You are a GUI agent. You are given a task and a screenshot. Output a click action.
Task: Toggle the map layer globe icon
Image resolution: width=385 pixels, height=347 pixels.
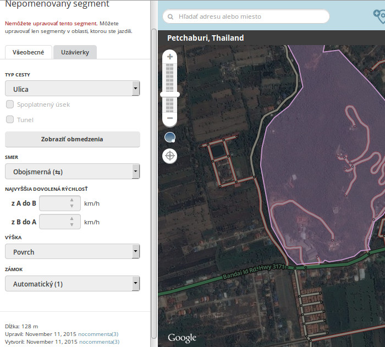[x=169, y=137]
